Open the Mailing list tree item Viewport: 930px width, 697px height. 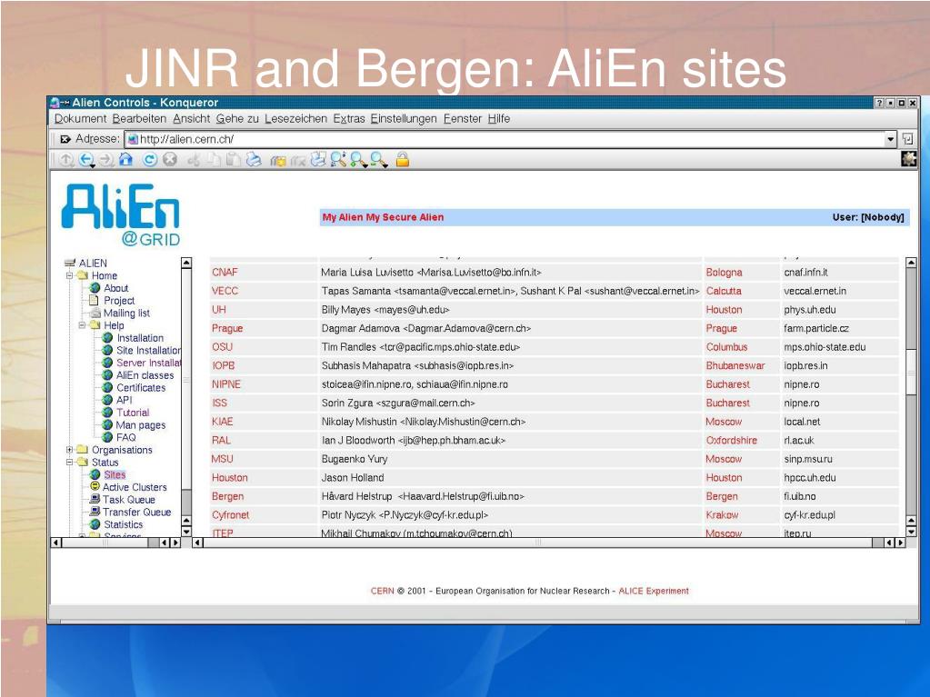(127, 313)
